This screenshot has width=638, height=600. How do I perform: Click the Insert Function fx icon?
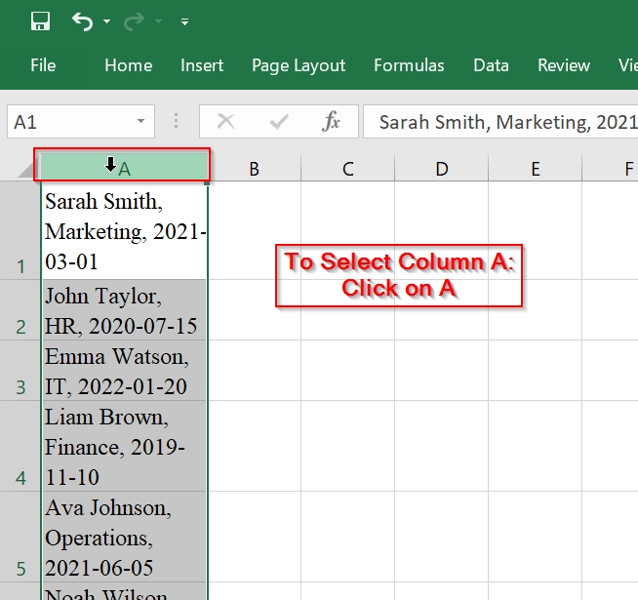point(332,121)
